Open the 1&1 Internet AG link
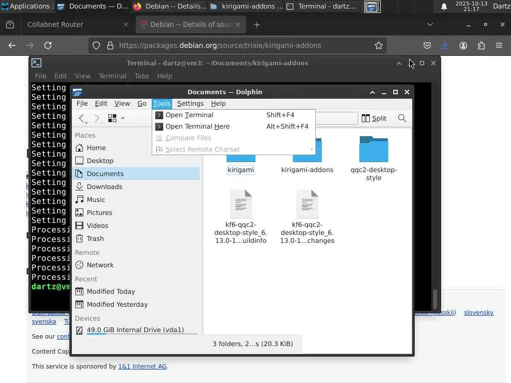Image resolution: width=511 pixels, height=383 pixels. pos(143,367)
